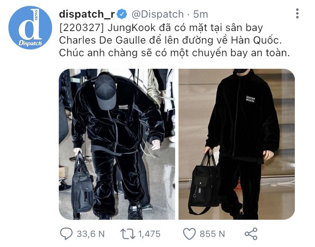Open the @Dispatch handle link

pyautogui.click(x=157, y=14)
